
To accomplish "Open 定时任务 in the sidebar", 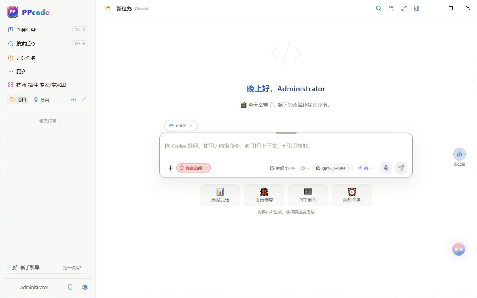I will tap(48, 58).
